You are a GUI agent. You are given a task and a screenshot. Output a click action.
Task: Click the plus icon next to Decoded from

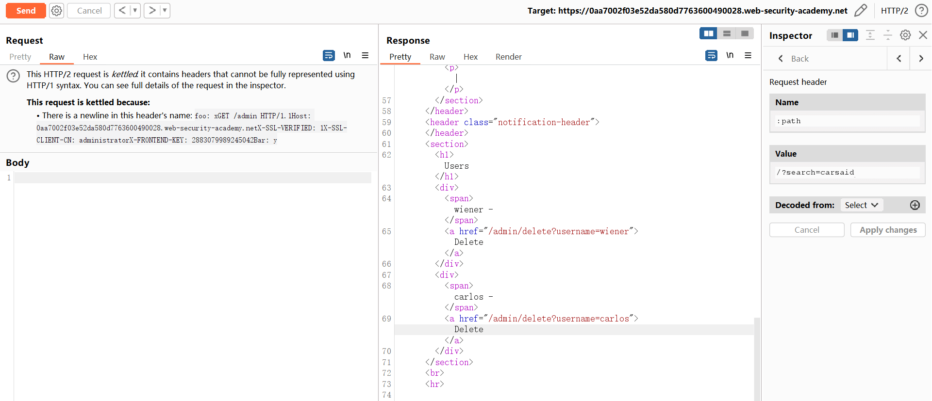coord(915,205)
